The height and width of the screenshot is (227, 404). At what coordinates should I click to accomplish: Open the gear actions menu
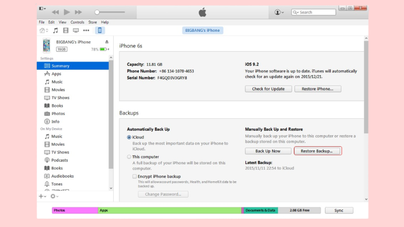tap(54, 196)
